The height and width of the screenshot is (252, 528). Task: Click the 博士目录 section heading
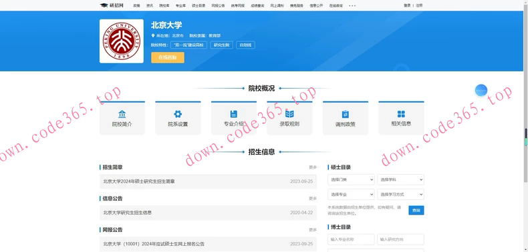click(x=341, y=227)
